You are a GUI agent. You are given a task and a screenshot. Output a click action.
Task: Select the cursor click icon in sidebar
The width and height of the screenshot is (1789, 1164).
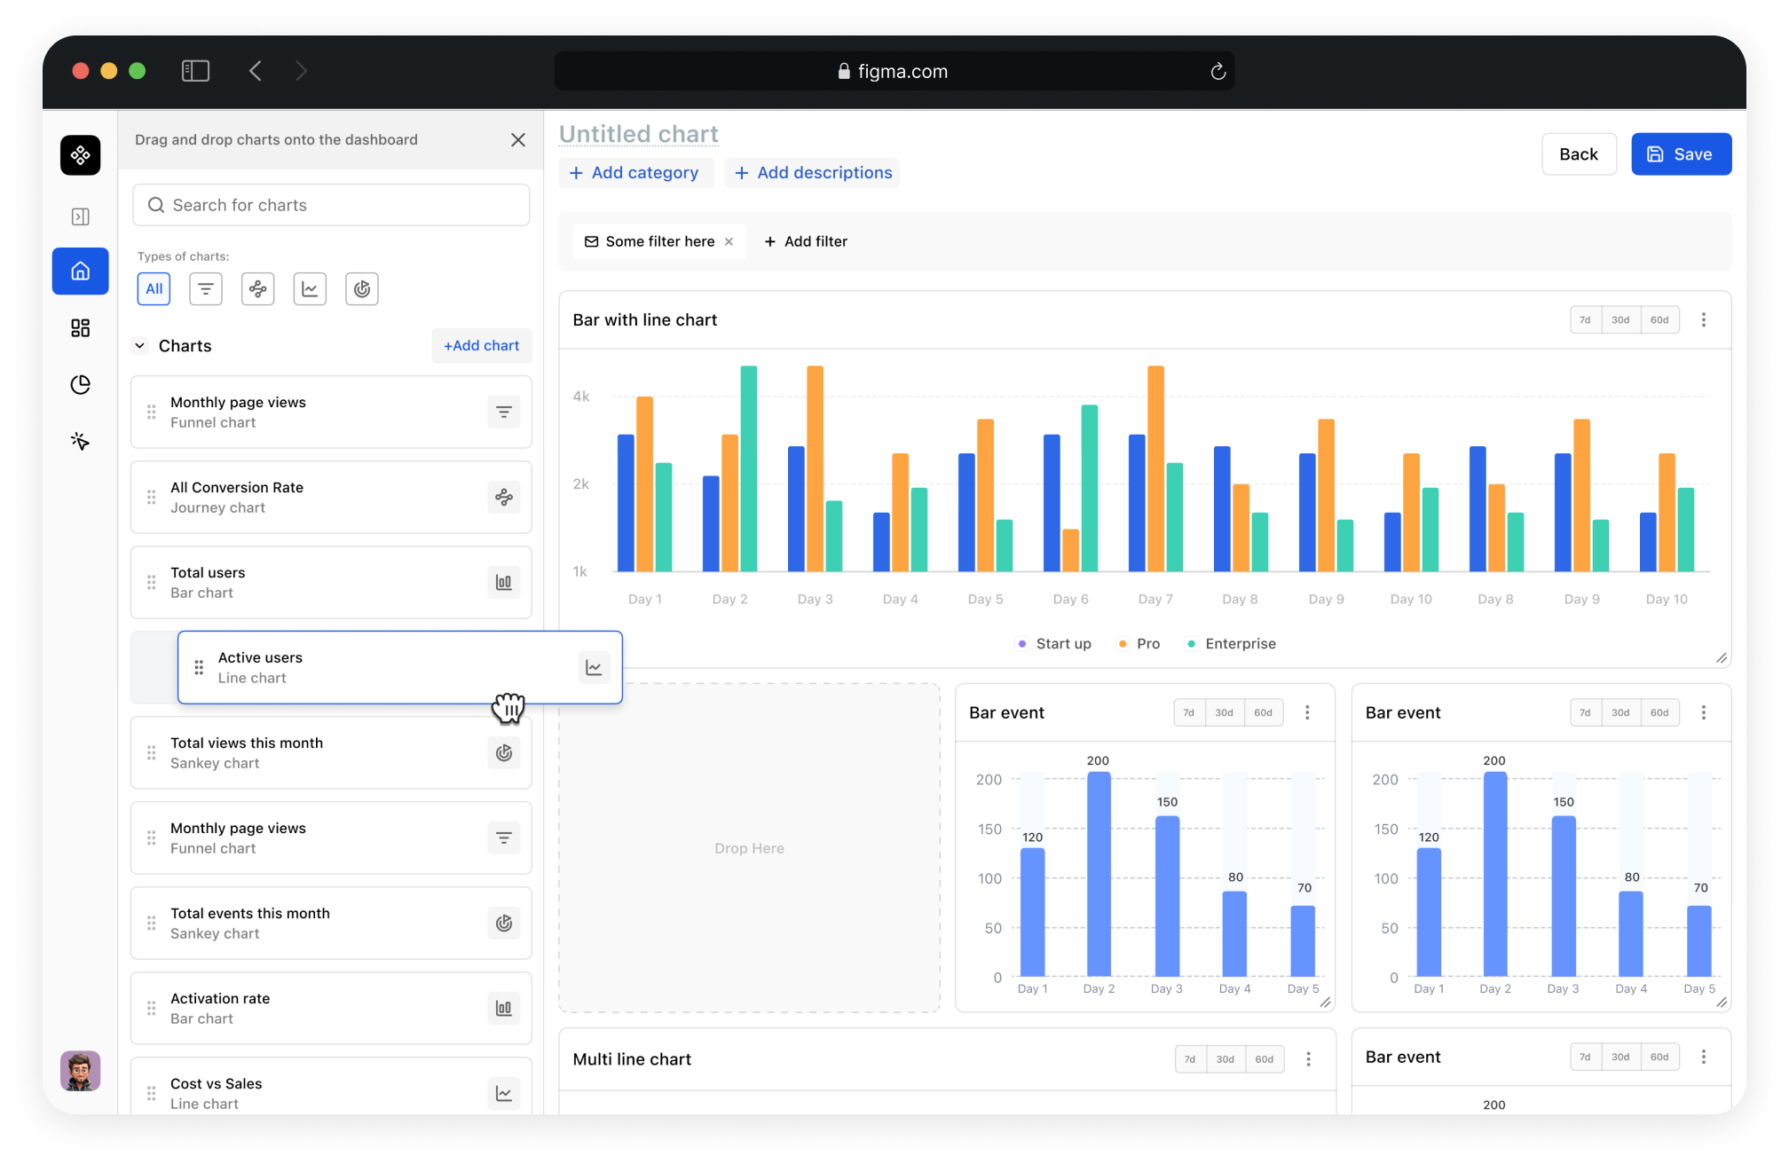80,441
